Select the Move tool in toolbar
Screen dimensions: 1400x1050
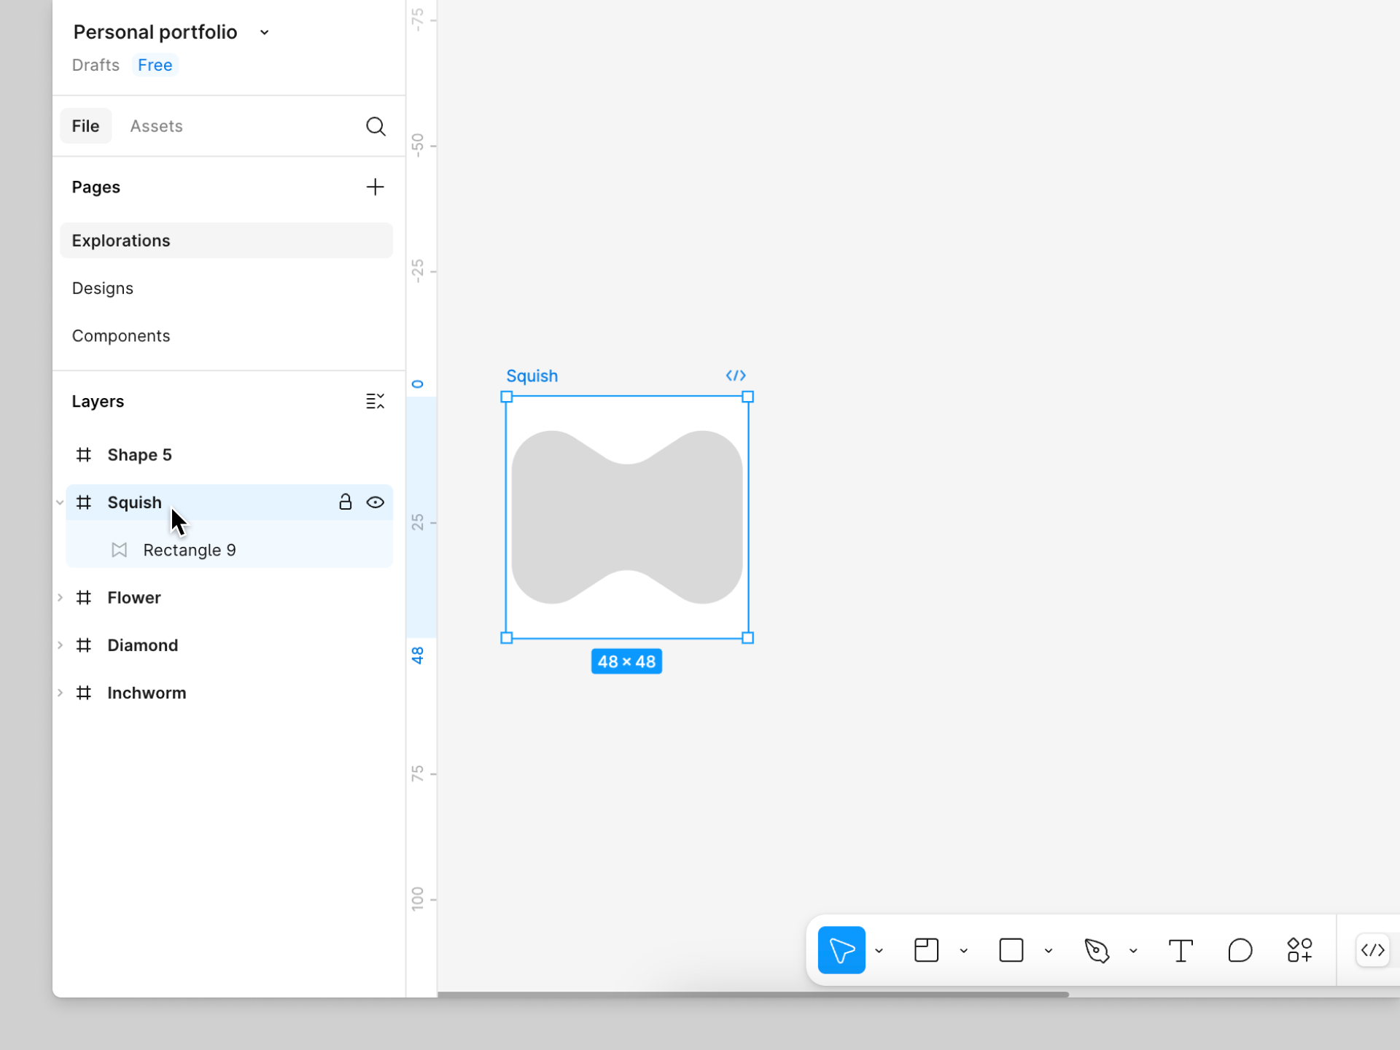(841, 950)
